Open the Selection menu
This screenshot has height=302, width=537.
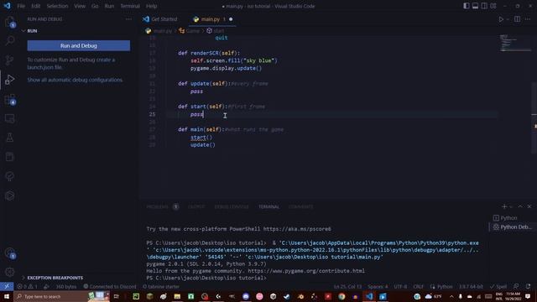coord(57,6)
